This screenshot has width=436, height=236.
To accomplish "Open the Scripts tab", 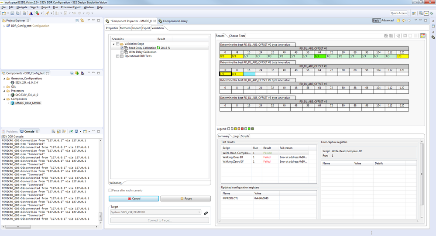I will tap(245, 136).
